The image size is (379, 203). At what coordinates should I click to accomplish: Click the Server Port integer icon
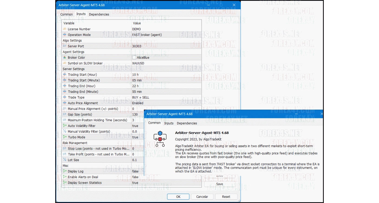(64, 46)
